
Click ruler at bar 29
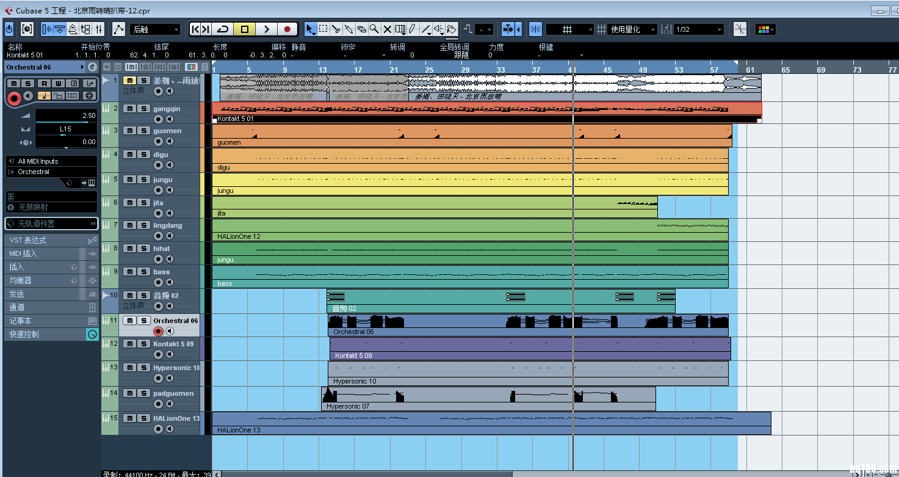465,69
